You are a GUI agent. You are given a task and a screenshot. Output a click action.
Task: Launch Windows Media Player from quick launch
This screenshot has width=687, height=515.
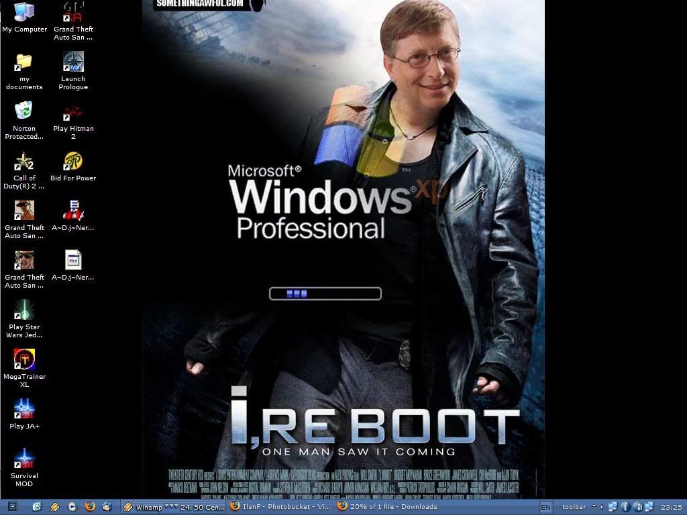[72, 507]
